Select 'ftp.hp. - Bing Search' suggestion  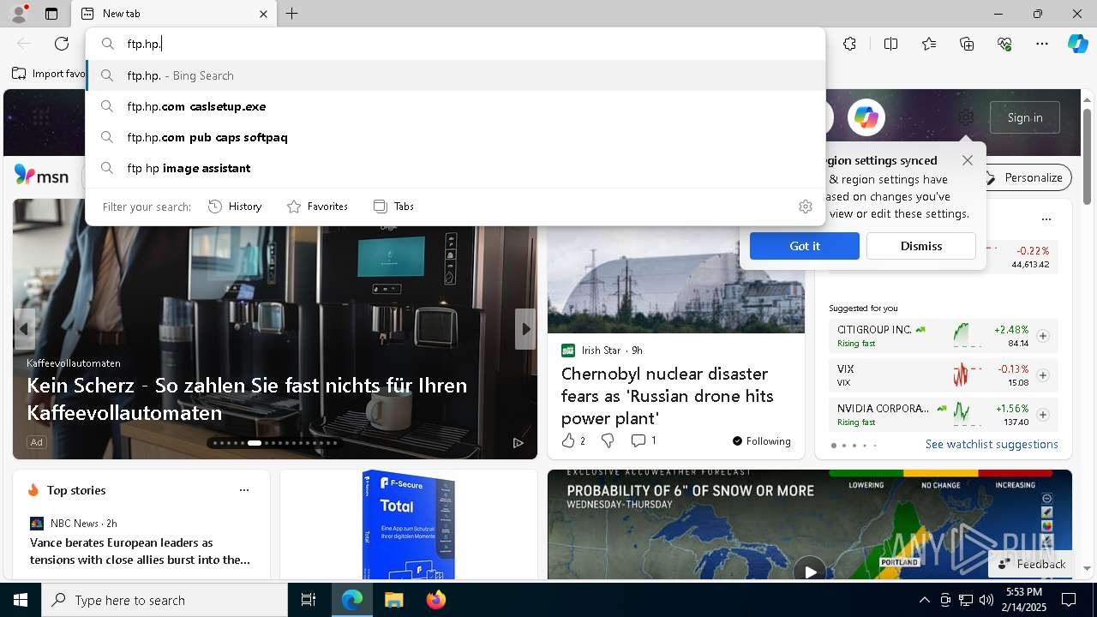[455, 75]
